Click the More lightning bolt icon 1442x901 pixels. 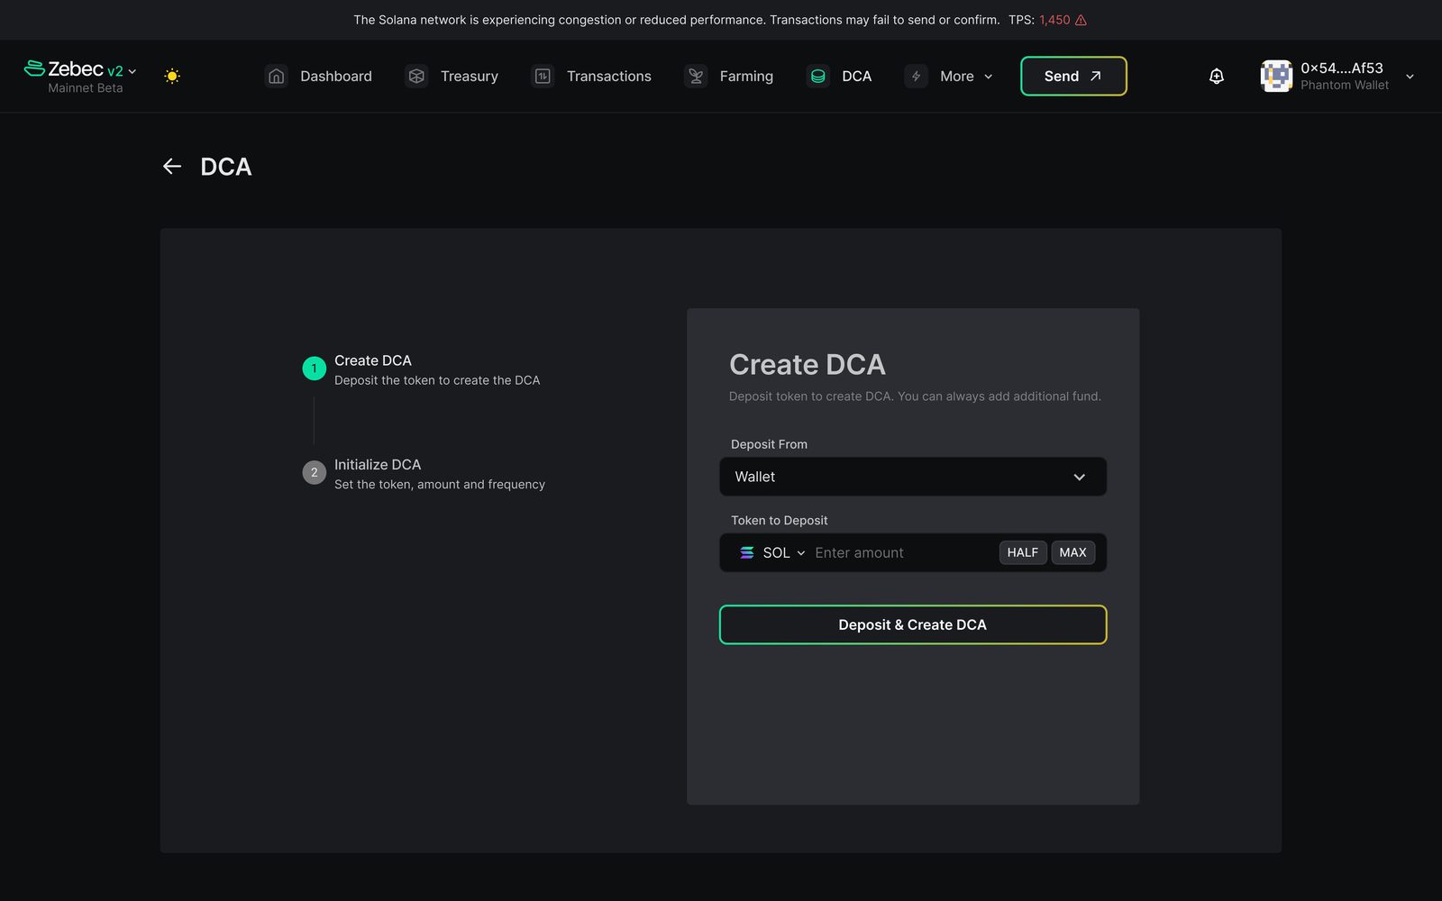click(x=916, y=77)
